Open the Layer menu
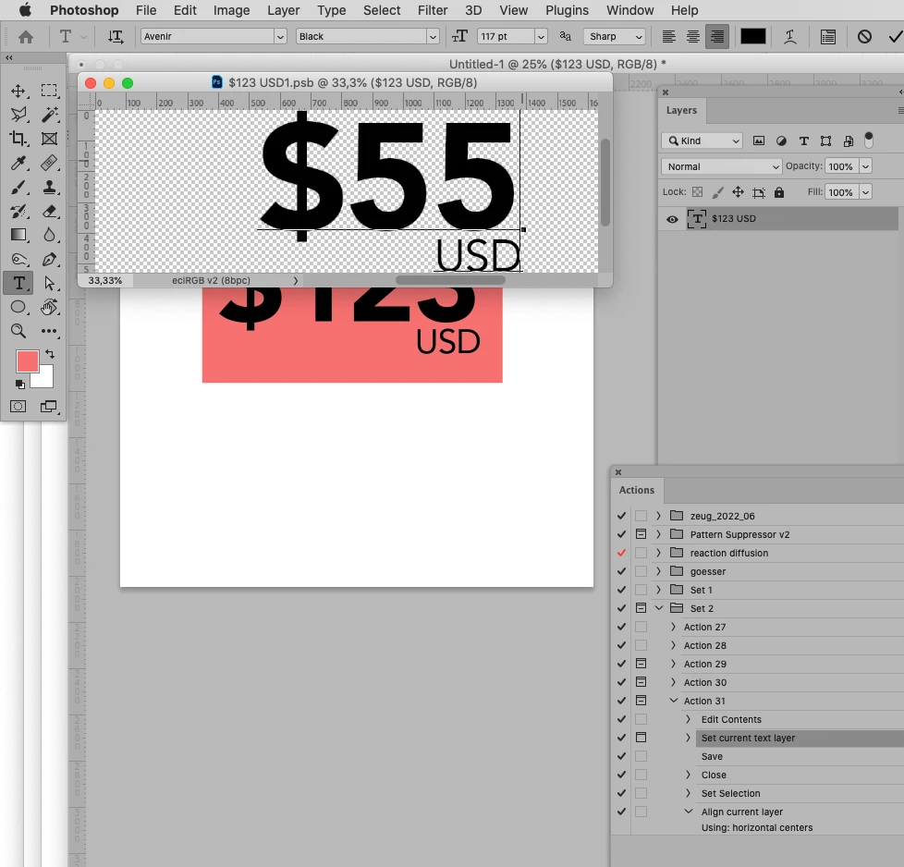The height and width of the screenshot is (867, 904). [x=283, y=10]
